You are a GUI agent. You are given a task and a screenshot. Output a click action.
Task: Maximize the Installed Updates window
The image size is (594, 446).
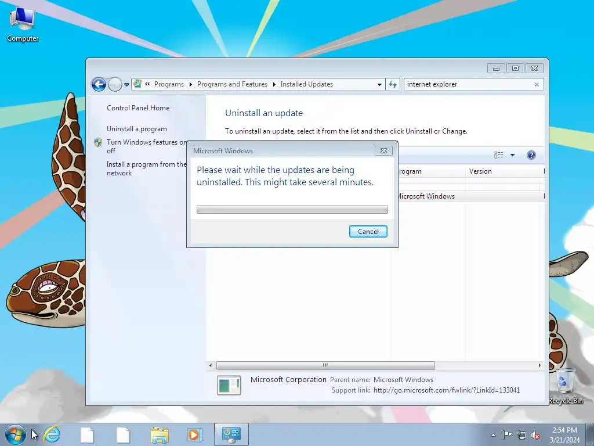coord(515,69)
